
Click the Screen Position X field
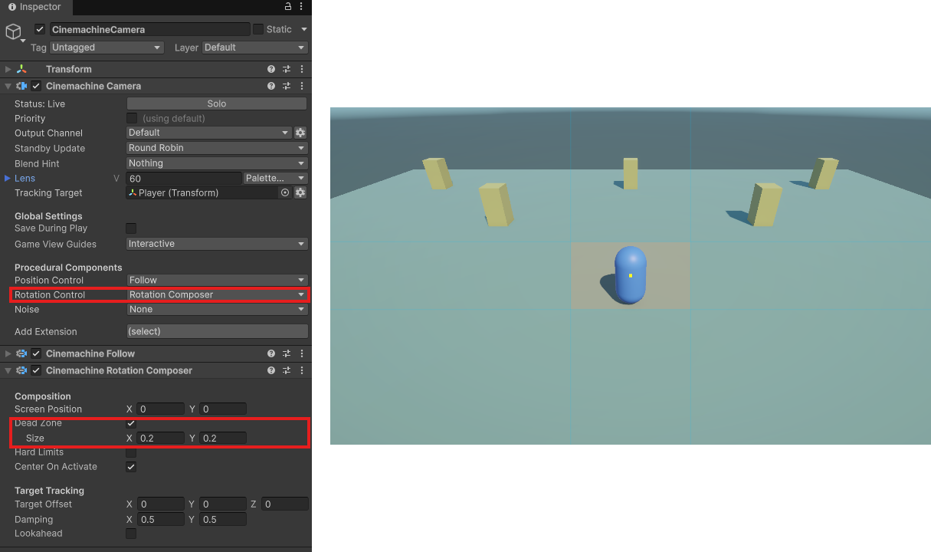[x=161, y=409]
